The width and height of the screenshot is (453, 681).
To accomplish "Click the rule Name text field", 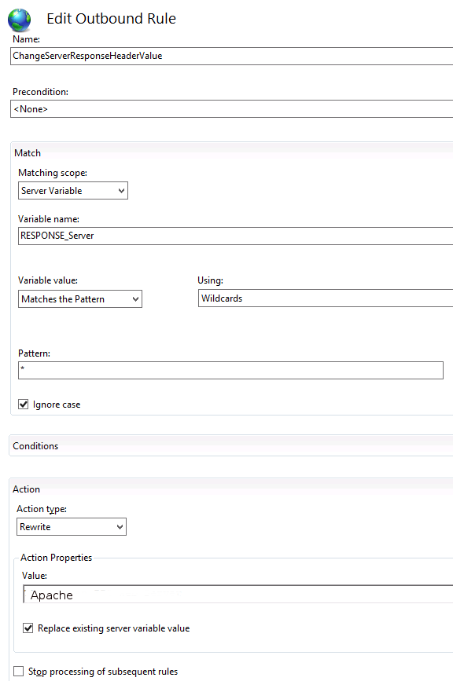I will pos(232,56).
